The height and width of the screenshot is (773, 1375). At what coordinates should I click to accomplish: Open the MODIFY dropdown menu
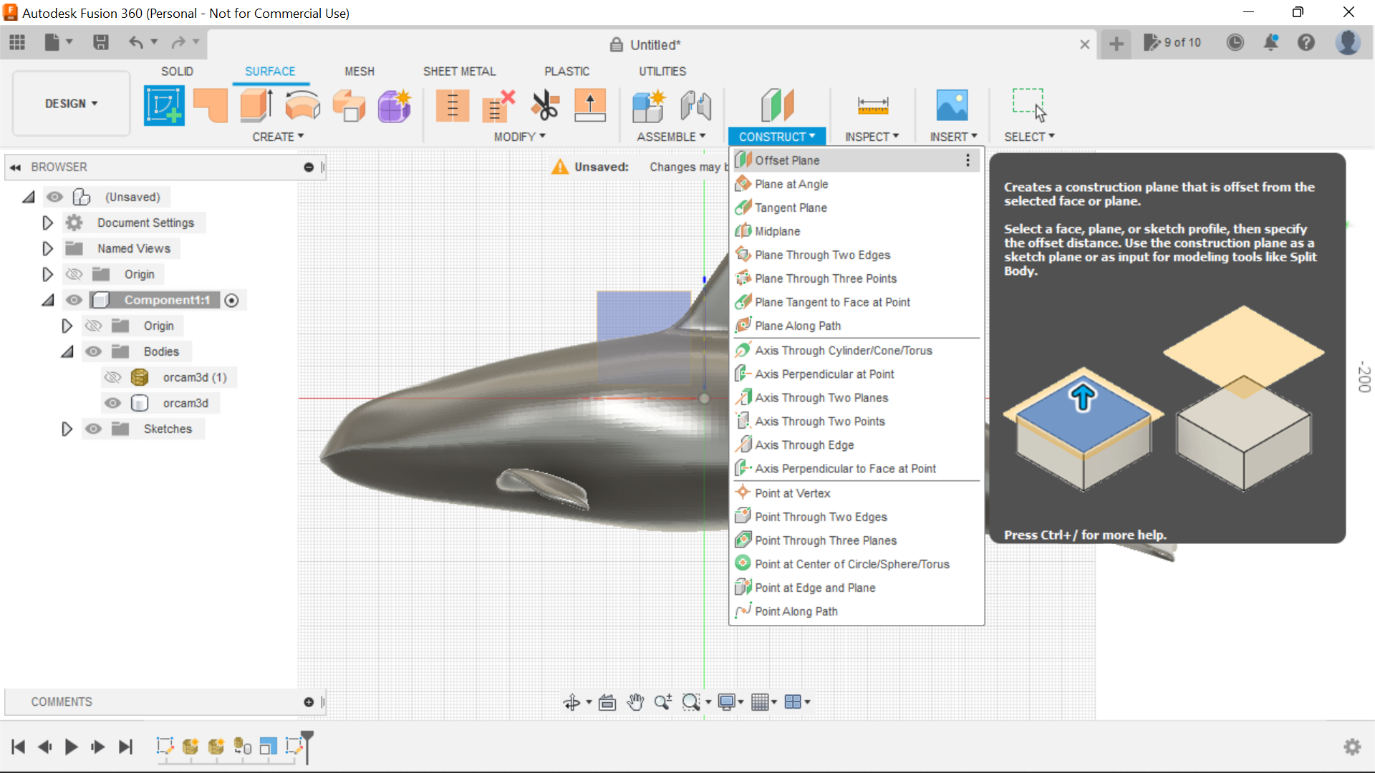click(519, 137)
